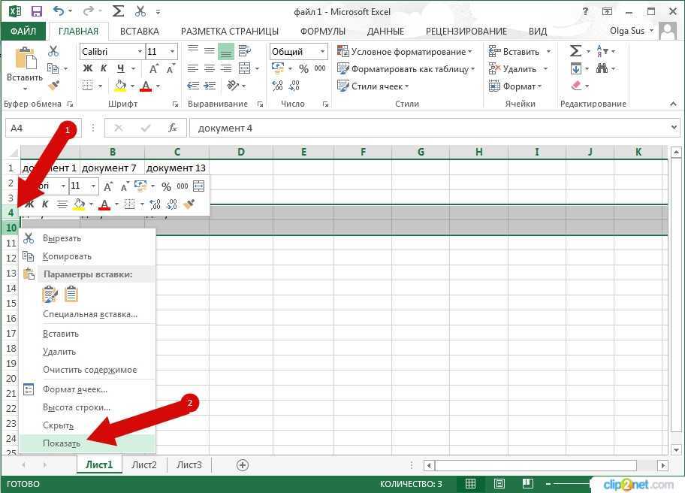
Task: Choose Высота строки in context menu
Action: click(x=87, y=407)
